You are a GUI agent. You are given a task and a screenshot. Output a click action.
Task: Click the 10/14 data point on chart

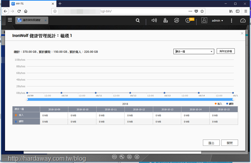pyautogui.click(x=199, y=93)
